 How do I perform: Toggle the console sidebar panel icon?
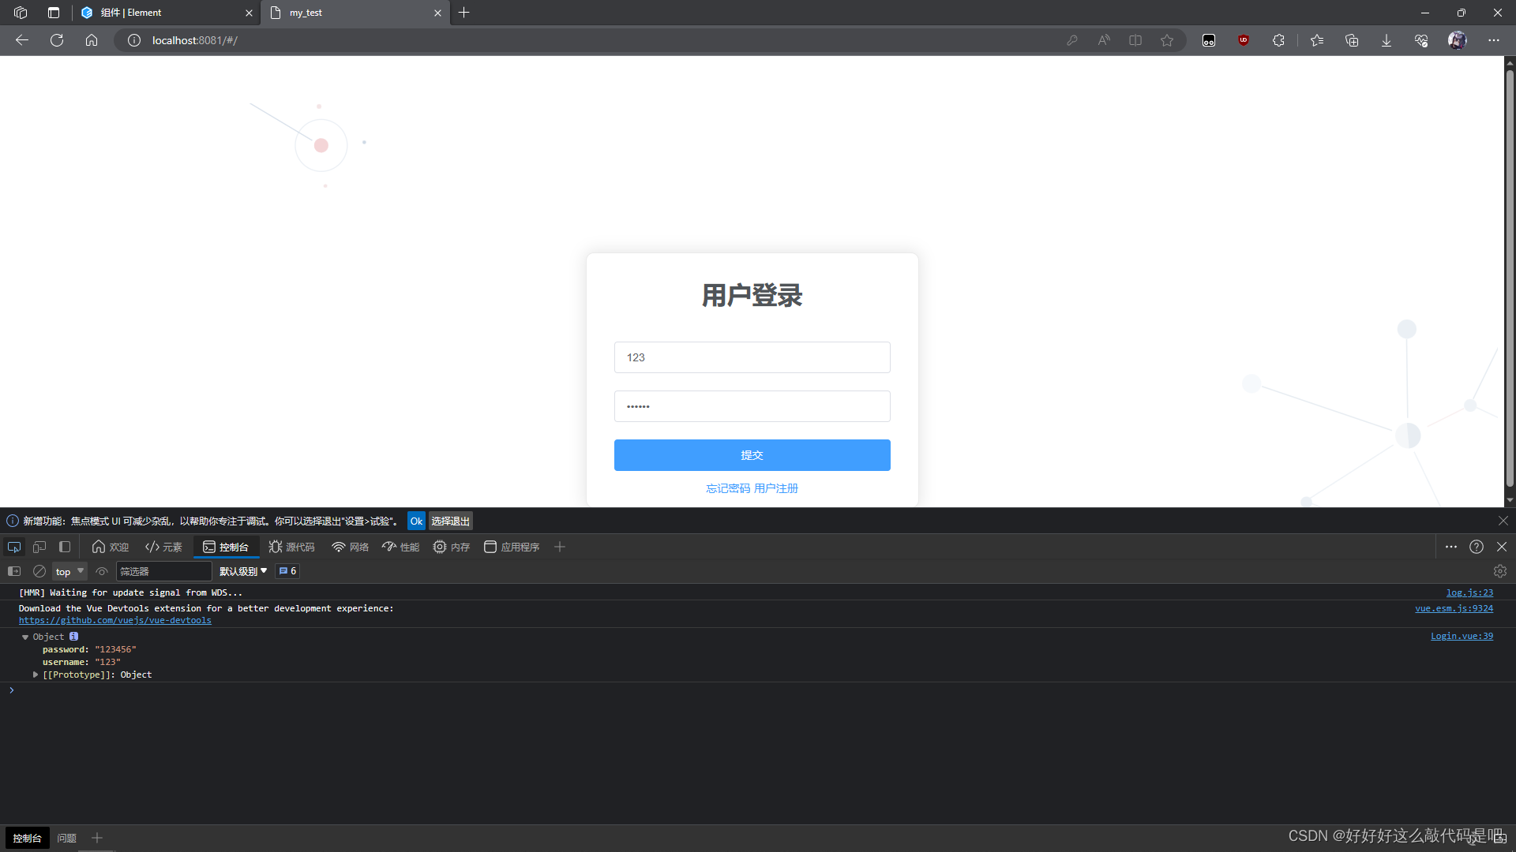click(x=14, y=571)
